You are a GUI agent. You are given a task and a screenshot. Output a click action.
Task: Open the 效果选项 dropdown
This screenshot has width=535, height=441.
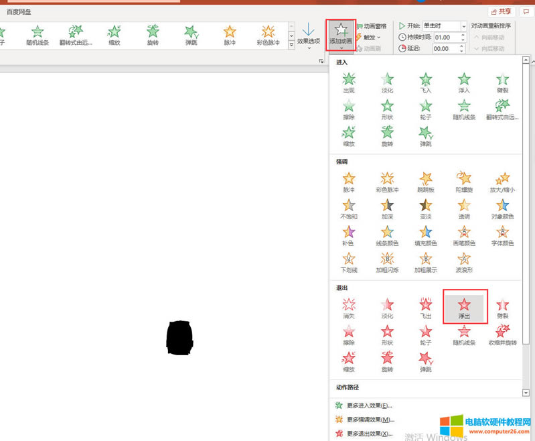pos(309,36)
